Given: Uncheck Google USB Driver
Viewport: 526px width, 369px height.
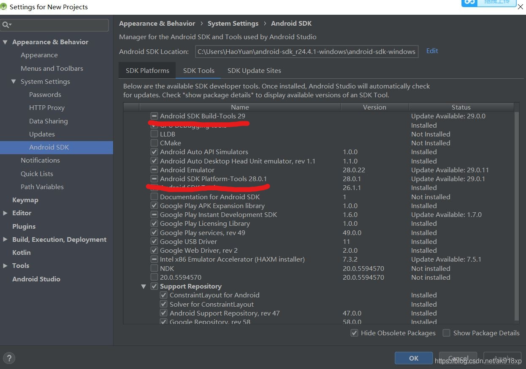Looking at the screenshot, I should click(x=155, y=242).
